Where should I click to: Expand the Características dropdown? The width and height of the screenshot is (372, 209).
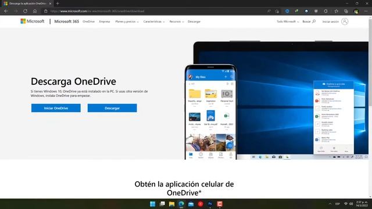tap(154, 21)
